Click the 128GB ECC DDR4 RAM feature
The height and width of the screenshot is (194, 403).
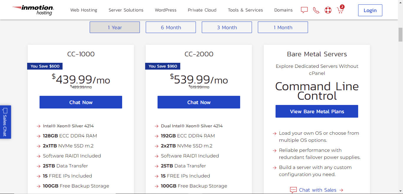pyautogui.click(x=70, y=136)
